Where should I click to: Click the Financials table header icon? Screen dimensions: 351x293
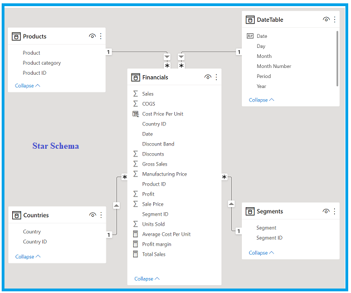coord(135,77)
